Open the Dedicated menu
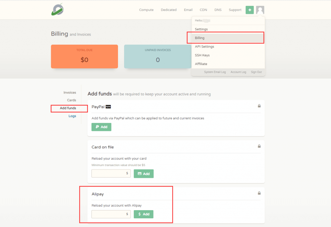 (x=169, y=10)
